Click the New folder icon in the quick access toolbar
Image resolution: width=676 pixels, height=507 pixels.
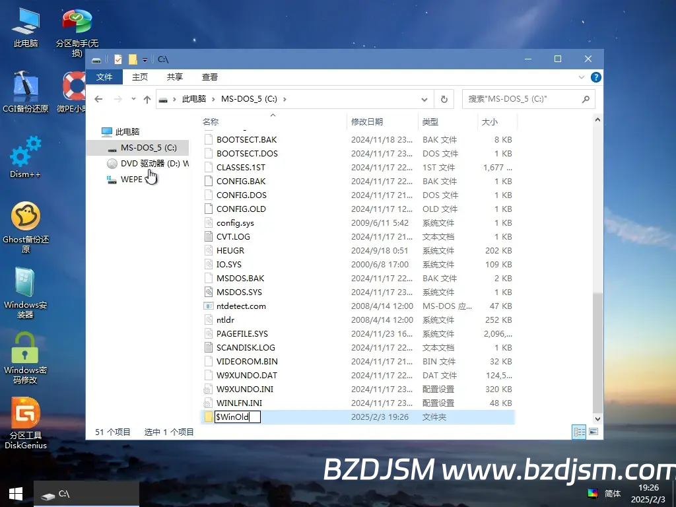click(x=133, y=59)
